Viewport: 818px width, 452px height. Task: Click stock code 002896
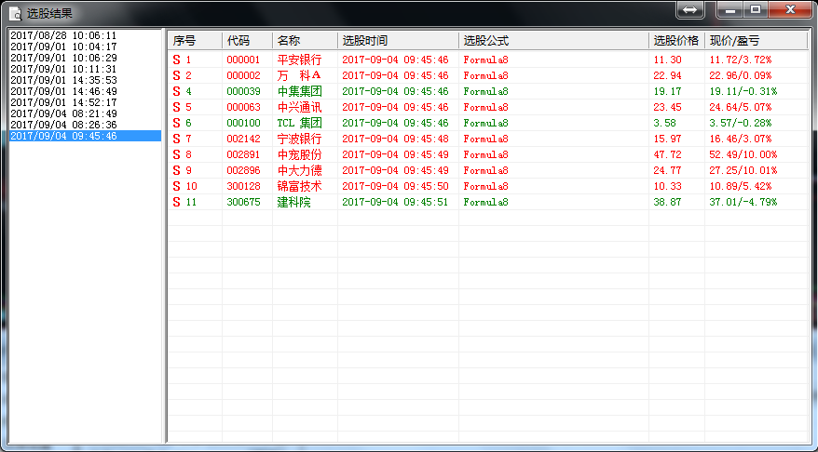tap(243, 170)
